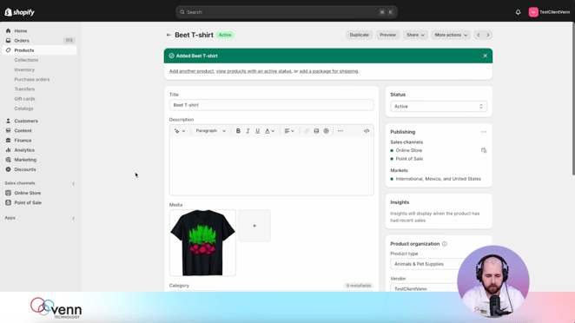Click add a package for shipping link
575x323 pixels.
tap(328, 71)
